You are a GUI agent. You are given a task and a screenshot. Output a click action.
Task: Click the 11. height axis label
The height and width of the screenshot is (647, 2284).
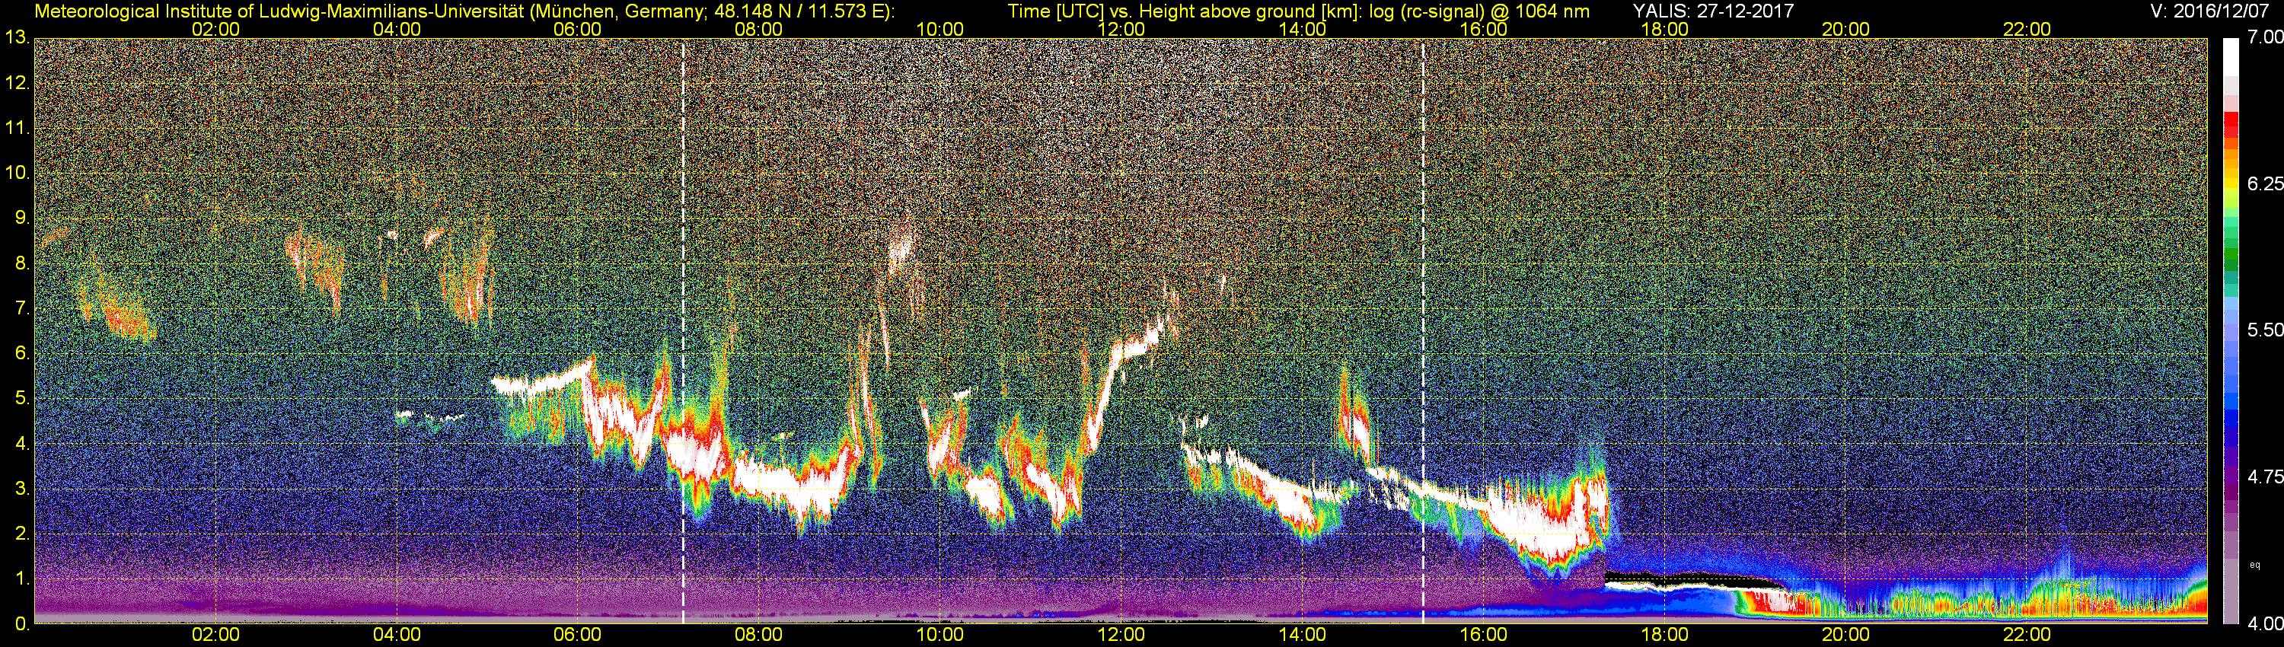[17, 128]
